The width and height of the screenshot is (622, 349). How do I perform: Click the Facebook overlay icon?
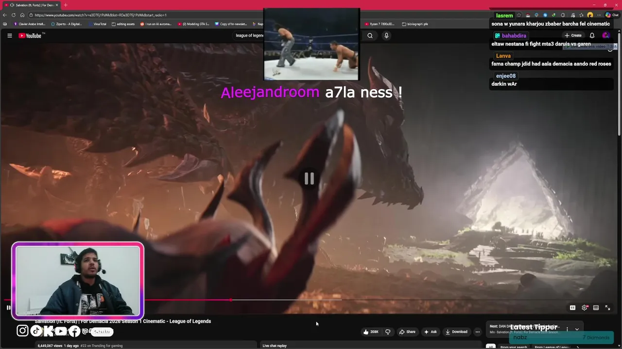pyautogui.click(x=74, y=331)
